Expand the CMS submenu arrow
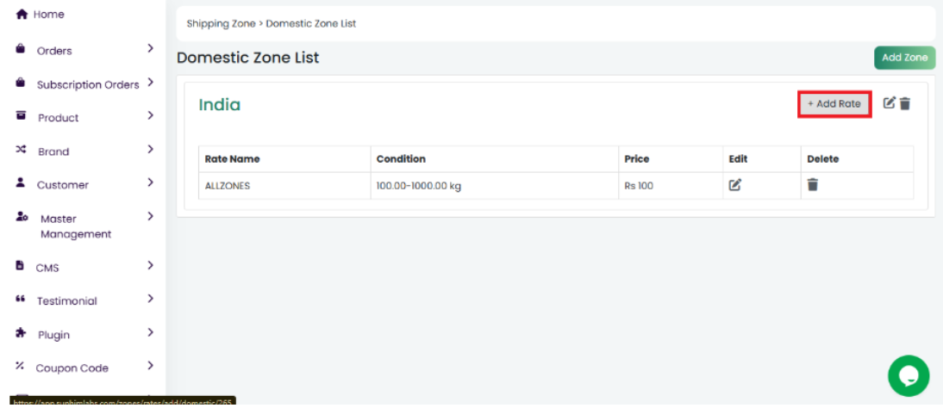 pyautogui.click(x=150, y=266)
